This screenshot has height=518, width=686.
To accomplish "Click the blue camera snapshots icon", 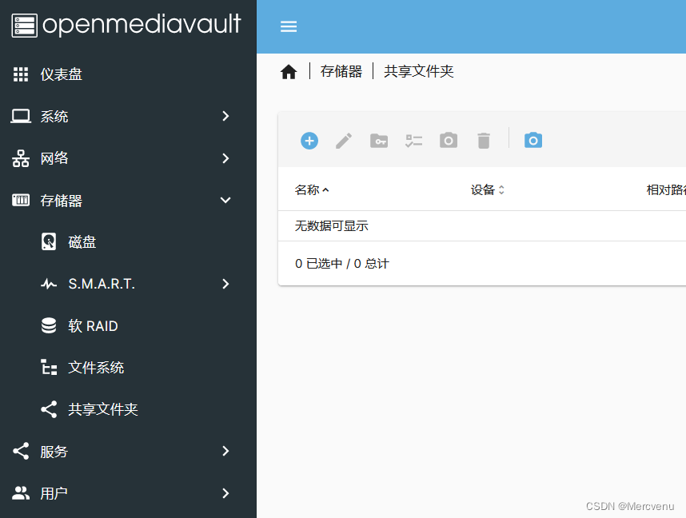I will pos(533,141).
